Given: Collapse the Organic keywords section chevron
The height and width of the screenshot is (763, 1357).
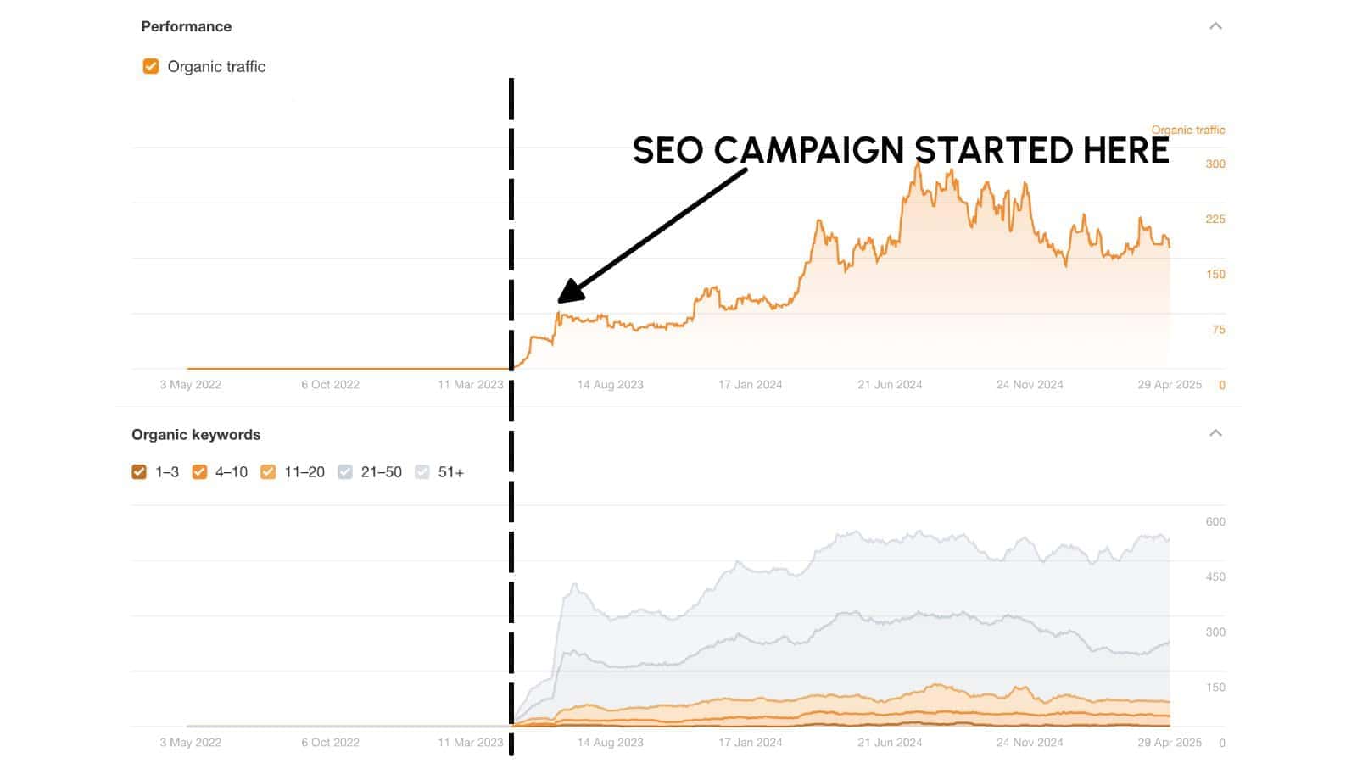Looking at the screenshot, I should 1215,433.
